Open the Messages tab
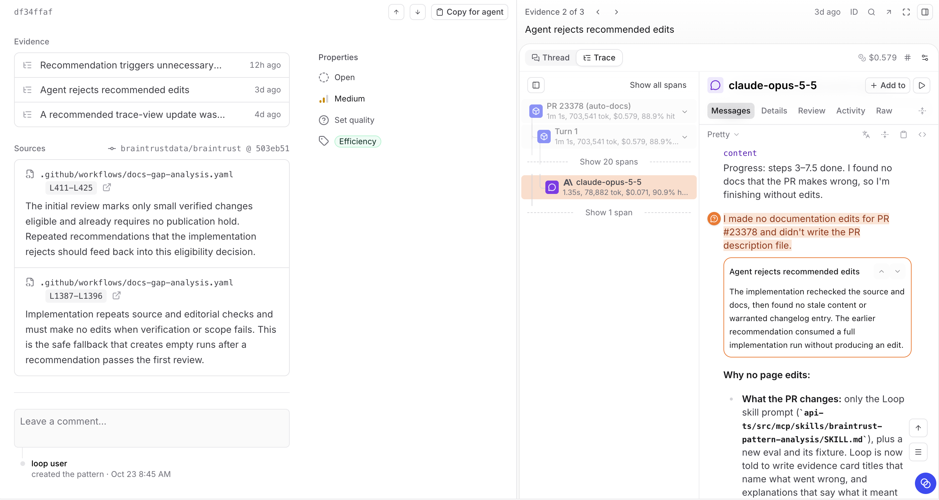 coord(730,111)
